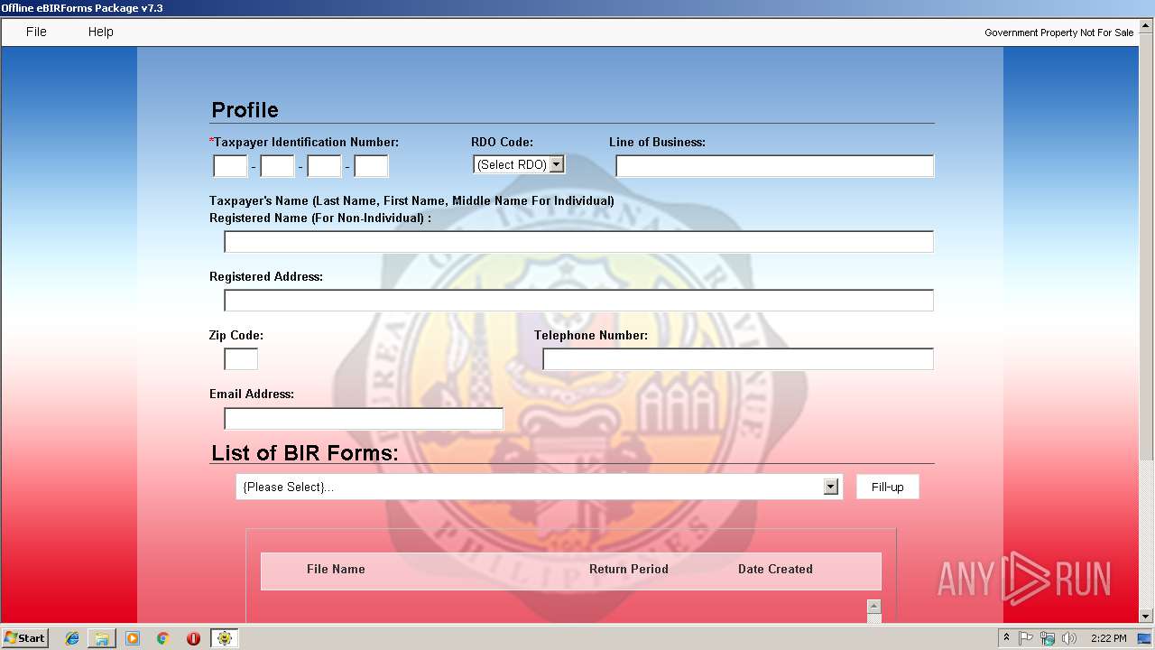Open volume speaker tray icon
This screenshot has height=650, width=1155.
coord(1069,638)
